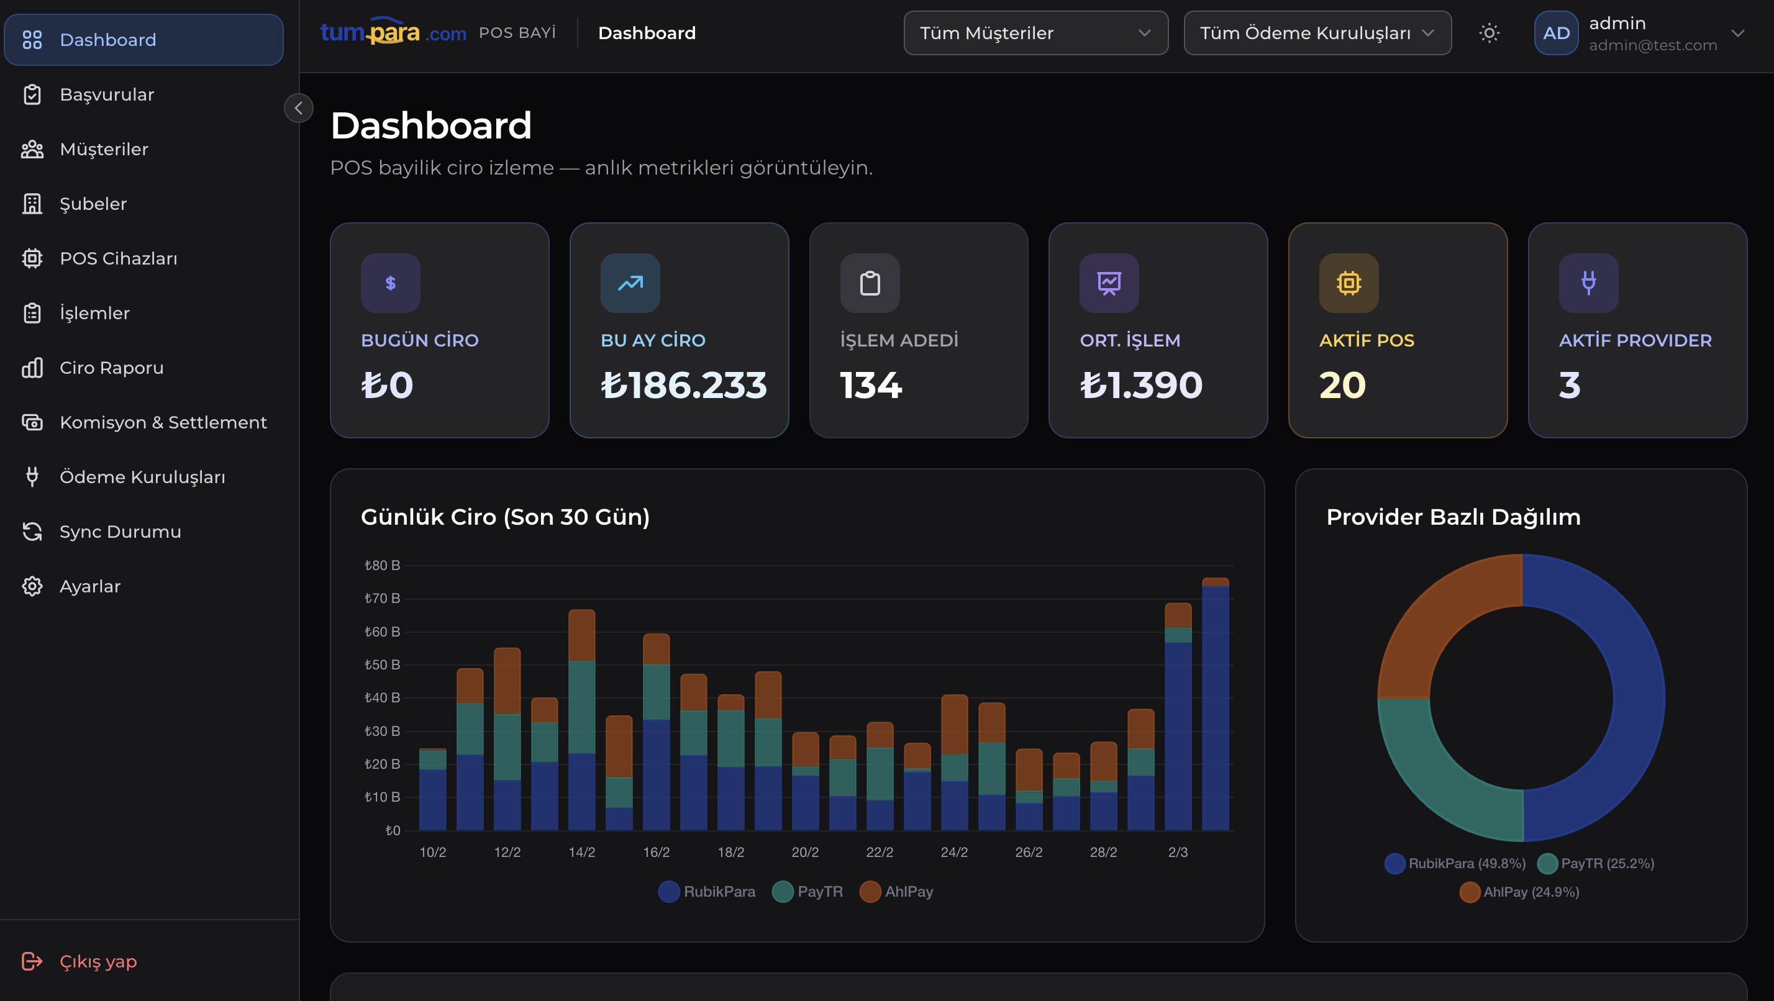1774x1001 pixels.
Task: Click the Ciro Raporu bar chart icon
Action: (x=32, y=368)
